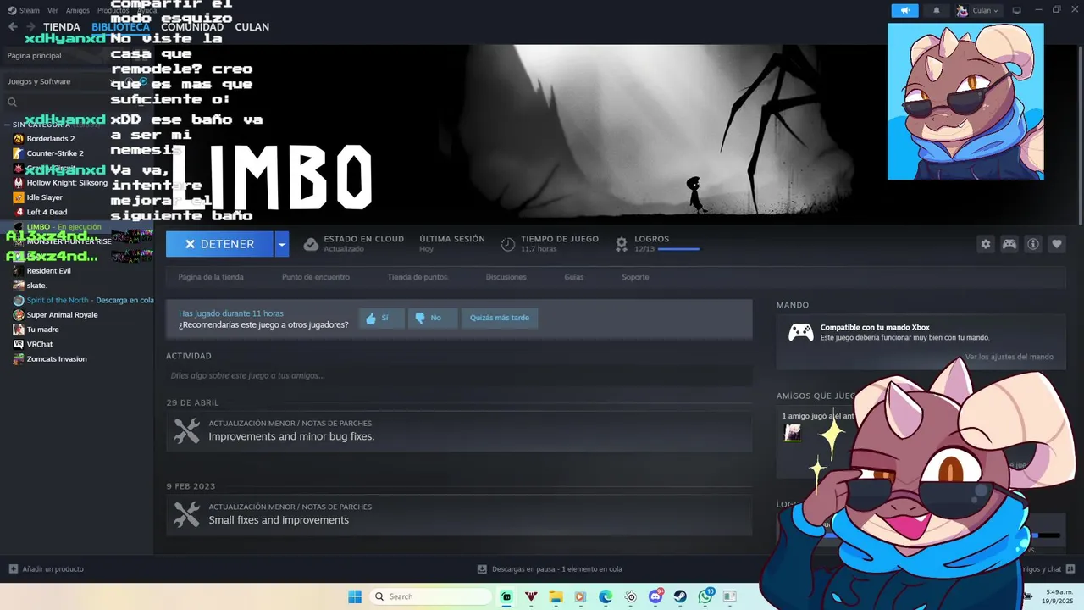Screen dimensions: 1084x610
Task: Open the Soporte link
Action: coord(635,277)
